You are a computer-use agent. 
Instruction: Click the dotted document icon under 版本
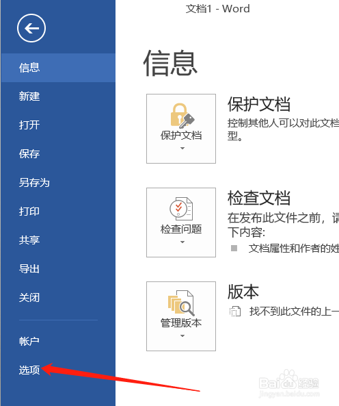(235, 312)
